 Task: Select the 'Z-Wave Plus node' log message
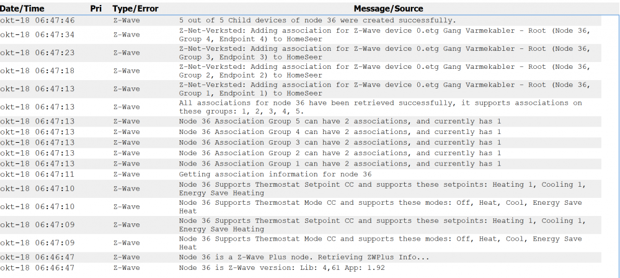304,257
